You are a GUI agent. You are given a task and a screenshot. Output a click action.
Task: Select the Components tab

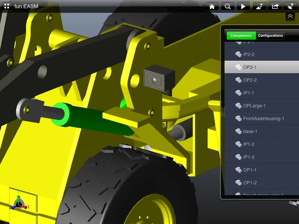pos(241,35)
